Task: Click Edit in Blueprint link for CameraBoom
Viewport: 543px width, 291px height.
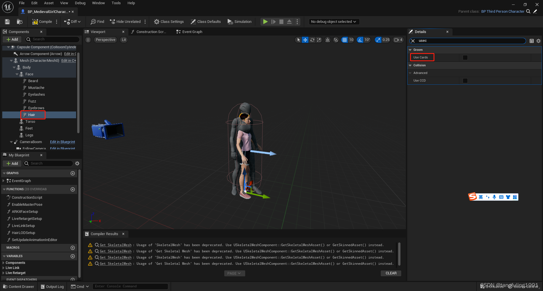Action: point(63,142)
